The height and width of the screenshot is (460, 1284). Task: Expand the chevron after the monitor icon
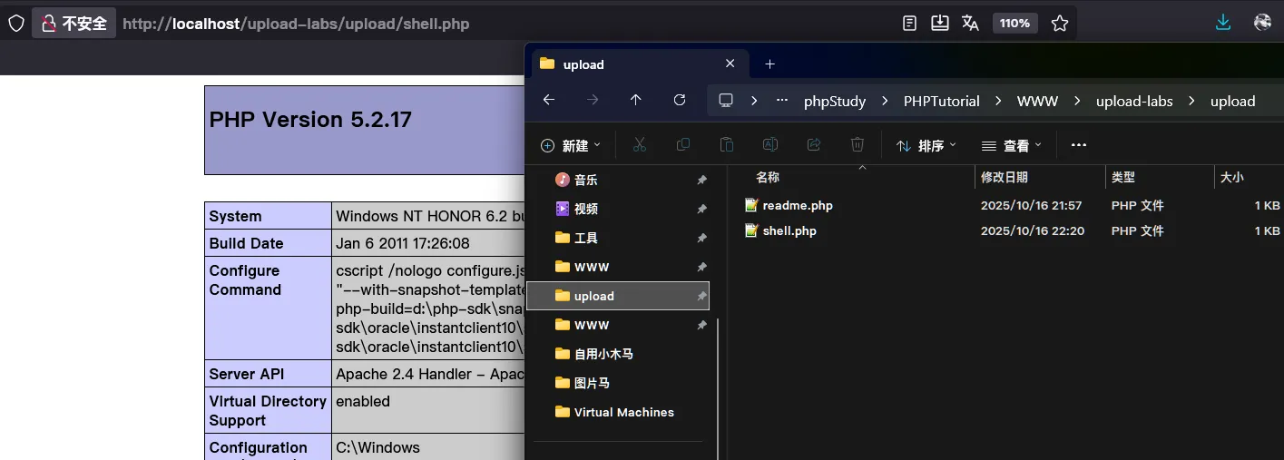[x=754, y=101]
